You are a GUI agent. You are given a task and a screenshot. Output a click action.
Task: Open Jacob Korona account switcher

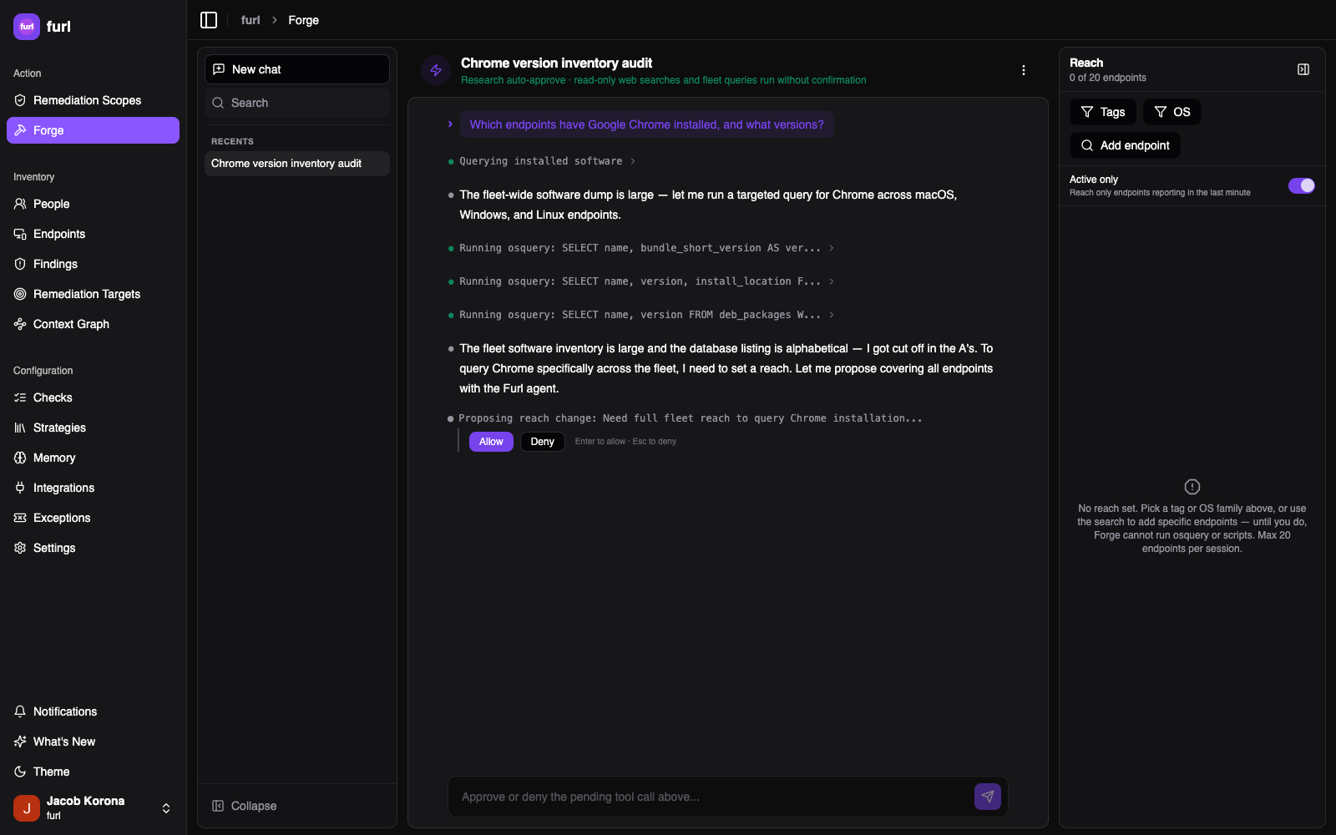click(x=93, y=807)
